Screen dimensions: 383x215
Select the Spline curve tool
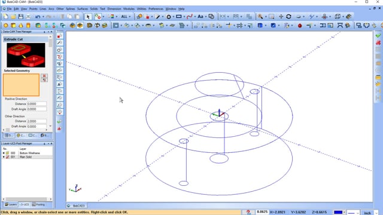(190, 17)
